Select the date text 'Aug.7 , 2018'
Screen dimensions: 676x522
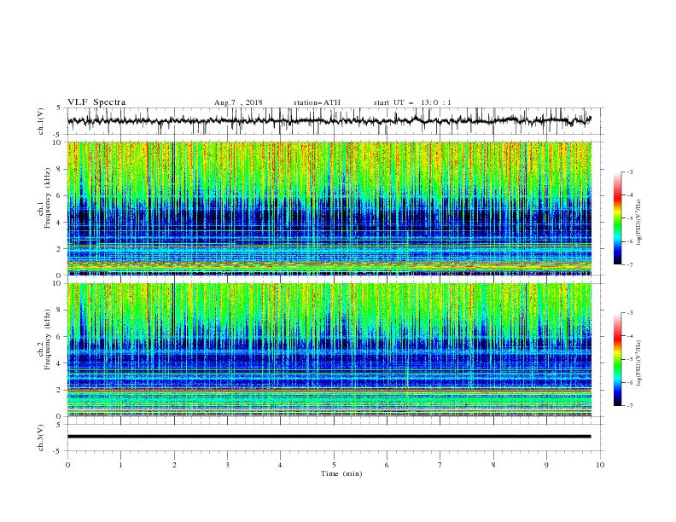(x=238, y=102)
